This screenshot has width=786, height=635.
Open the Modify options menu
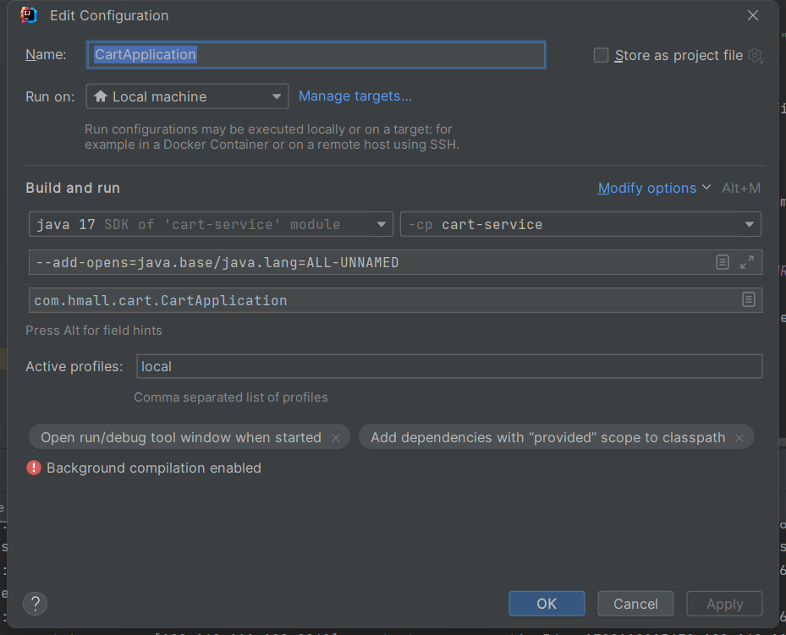653,188
